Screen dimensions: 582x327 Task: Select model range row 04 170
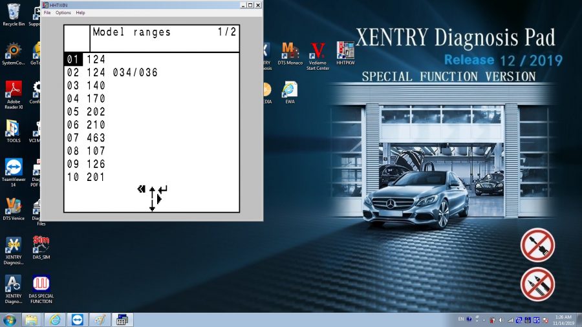[x=151, y=99]
